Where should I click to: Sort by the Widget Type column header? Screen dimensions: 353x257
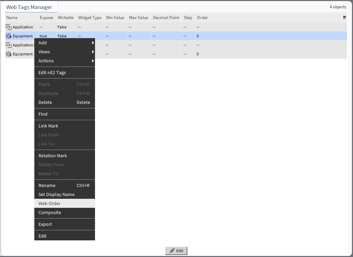(x=90, y=18)
